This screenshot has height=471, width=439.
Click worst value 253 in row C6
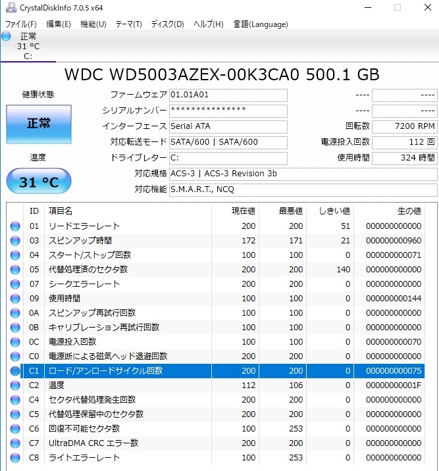[296, 429]
